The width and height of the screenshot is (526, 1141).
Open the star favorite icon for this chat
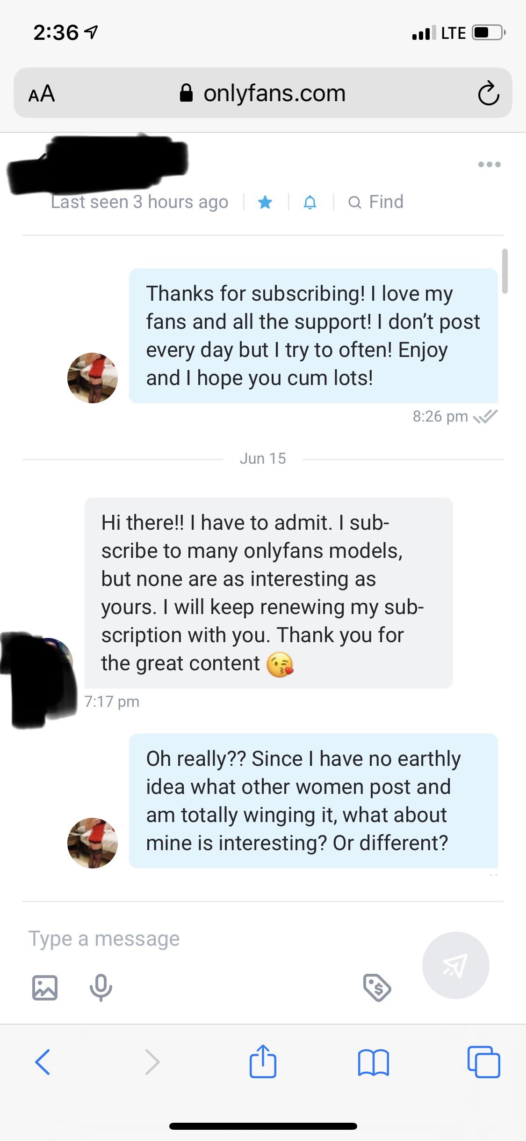pyautogui.click(x=265, y=202)
